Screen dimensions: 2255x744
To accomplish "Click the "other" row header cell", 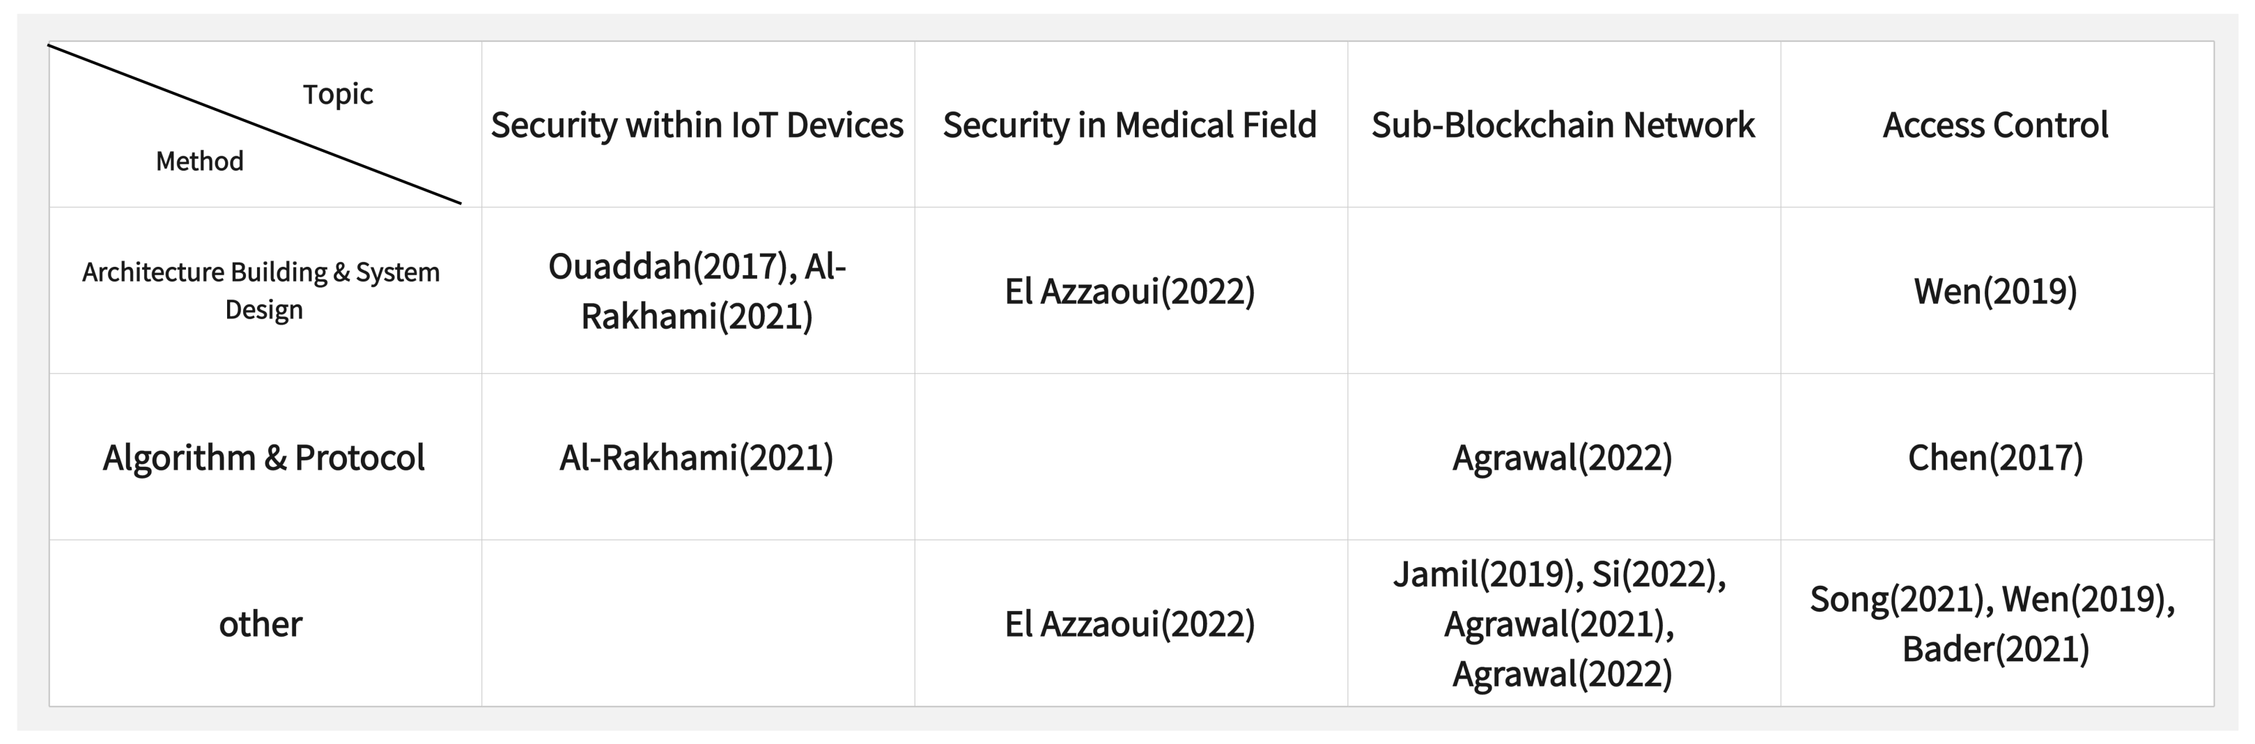I will (261, 624).
